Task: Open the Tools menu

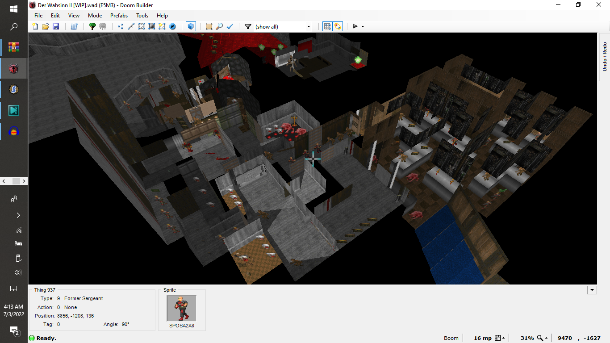Action: [142, 15]
